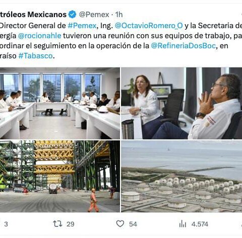Open the @OctavioRomero_O mention

pos(149,26)
